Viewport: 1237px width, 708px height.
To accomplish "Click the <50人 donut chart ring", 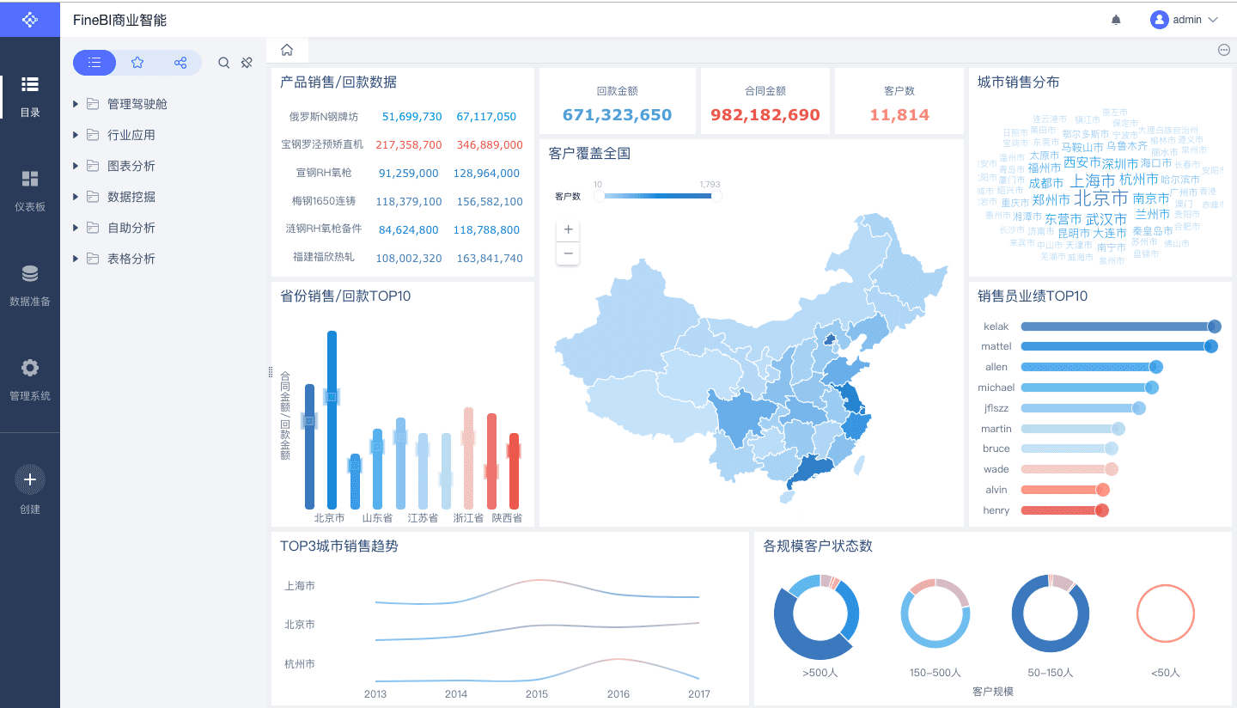I will click(x=1165, y=614).
